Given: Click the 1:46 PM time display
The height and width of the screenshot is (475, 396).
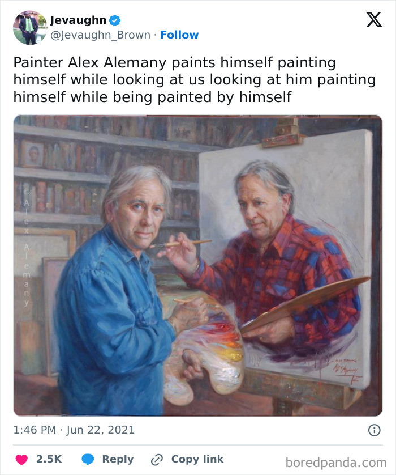Looking at the screenshot, I should point(33,430).
